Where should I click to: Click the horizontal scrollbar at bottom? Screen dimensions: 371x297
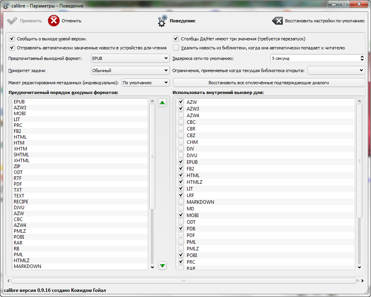point(183,281)
